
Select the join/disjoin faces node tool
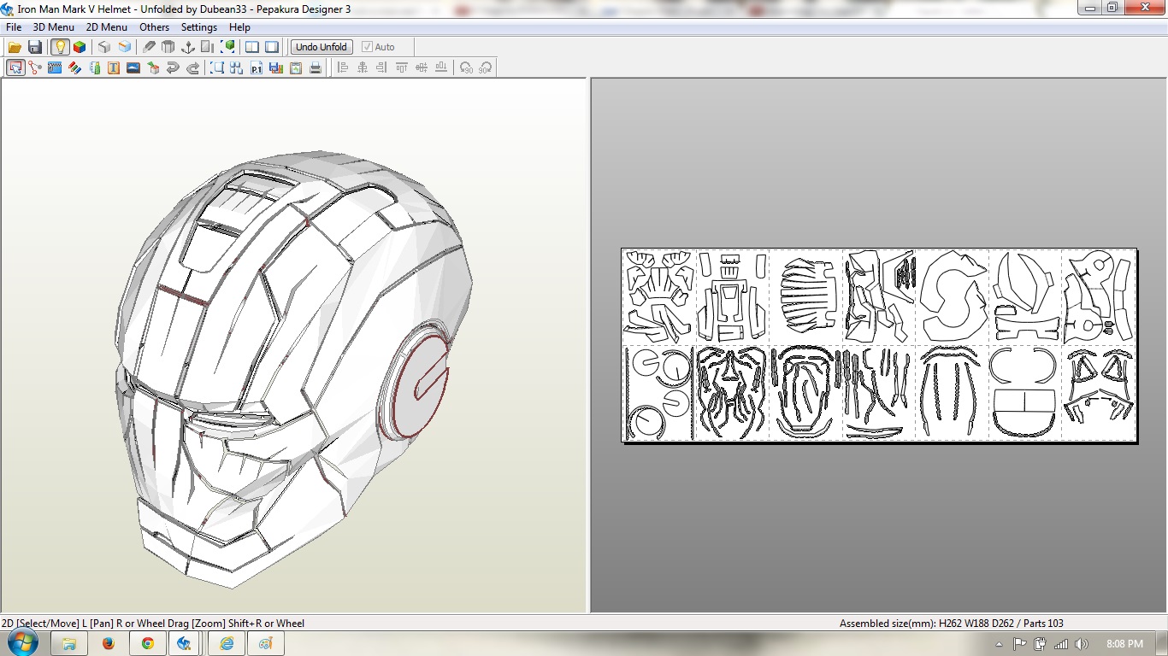[x=35, y=67]
